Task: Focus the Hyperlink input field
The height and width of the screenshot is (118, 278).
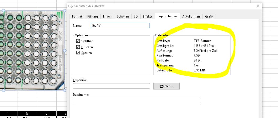Action: pos(111,86)
